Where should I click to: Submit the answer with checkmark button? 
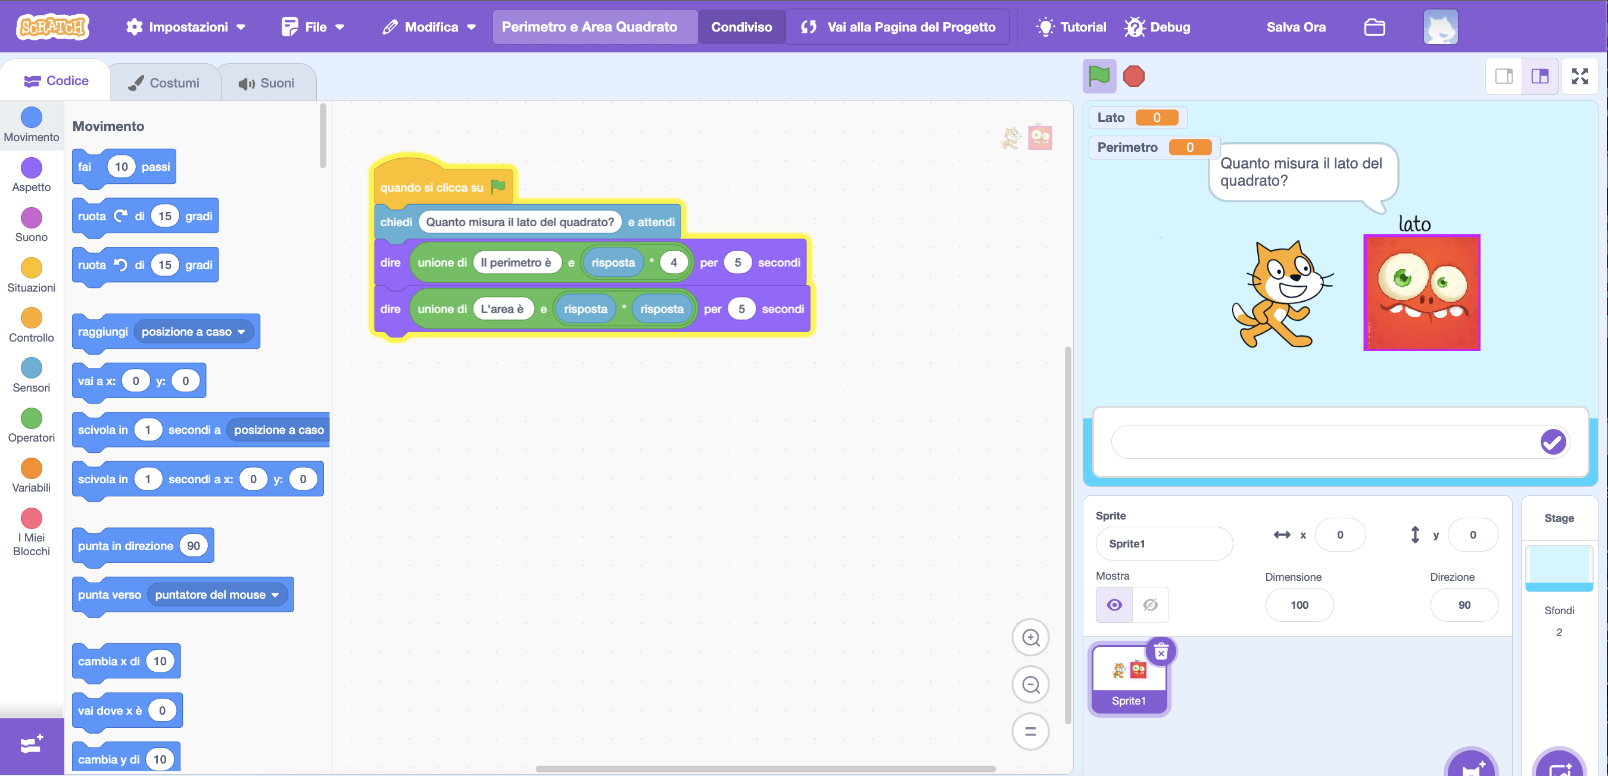(1553, 442)
